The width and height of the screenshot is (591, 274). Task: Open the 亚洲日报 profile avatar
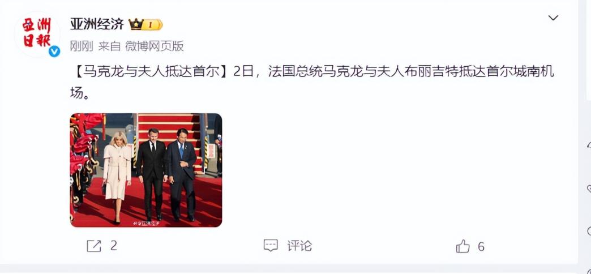[37, 35]
